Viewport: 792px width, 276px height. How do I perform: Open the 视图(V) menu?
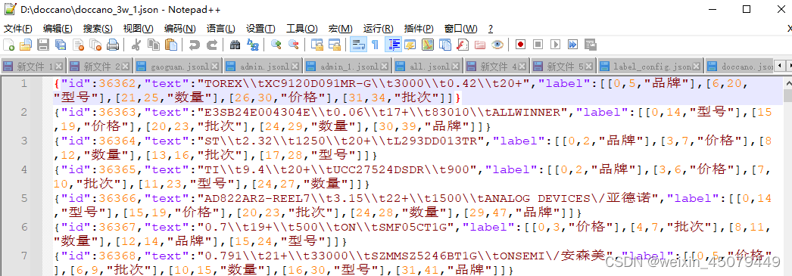coord(139,29)
